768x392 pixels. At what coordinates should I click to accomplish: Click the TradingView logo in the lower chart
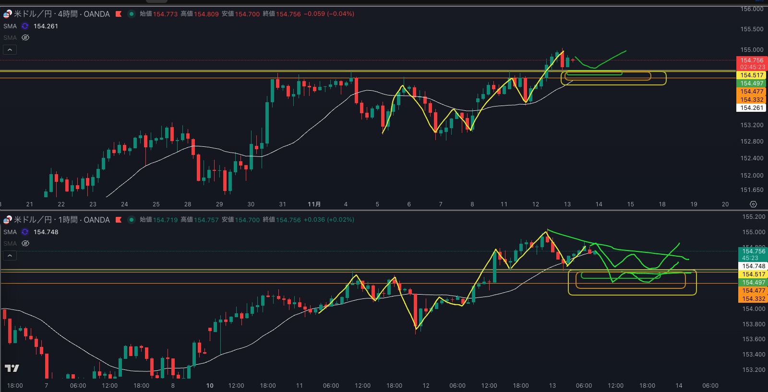pos(12,368)
